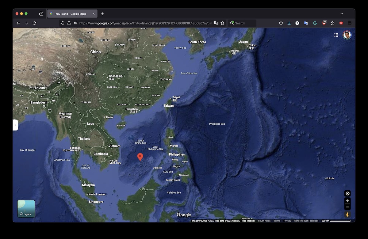
Task: Go back to the previous page
Action: [18, 23]
